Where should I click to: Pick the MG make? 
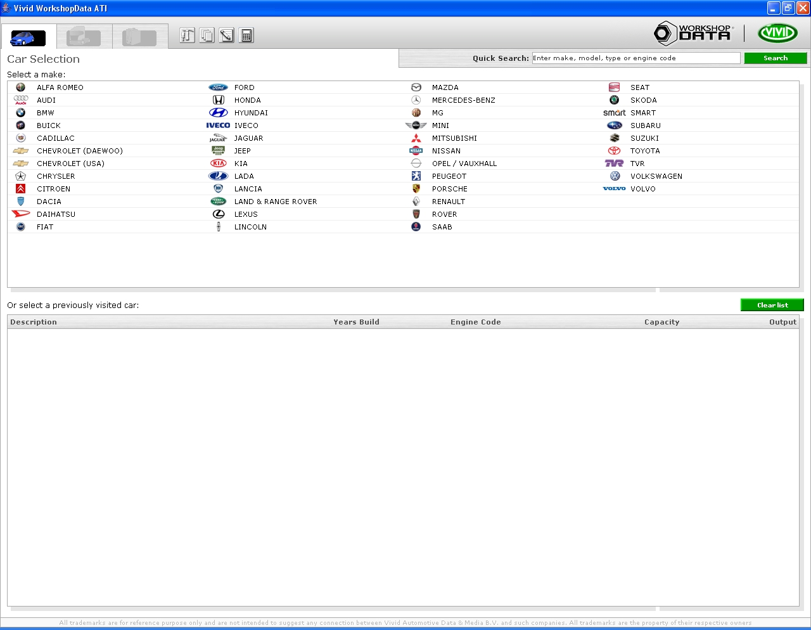click(x=438, y=113)
